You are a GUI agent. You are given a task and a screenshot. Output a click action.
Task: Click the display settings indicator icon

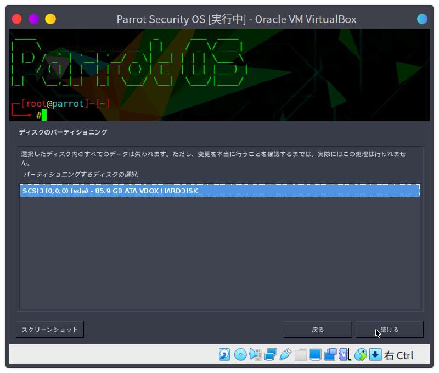point(316,355)
